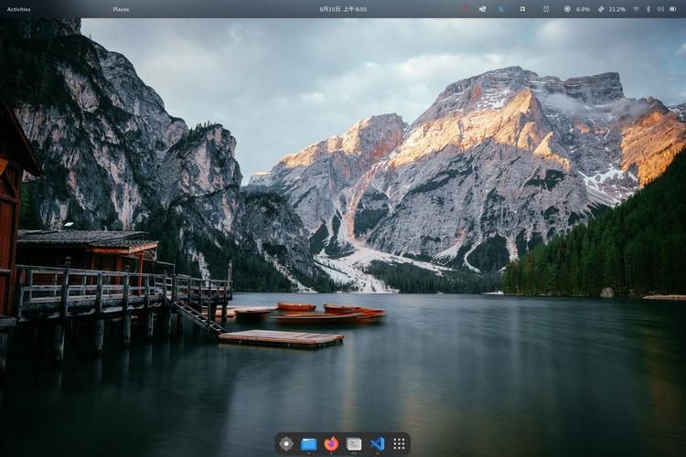The height and width of the screenshot is (457, 686).
Task: Open system menu via battery icon
Action: click(672, 9)
